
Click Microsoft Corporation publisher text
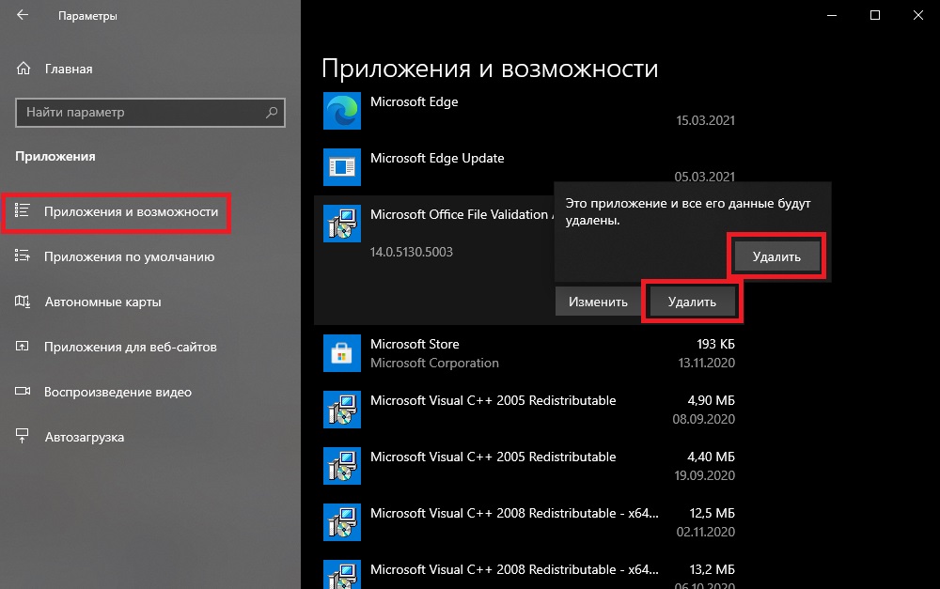(x=434, y=363)
